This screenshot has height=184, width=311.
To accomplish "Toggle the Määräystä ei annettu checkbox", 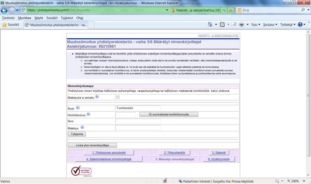I will [118, 97].
